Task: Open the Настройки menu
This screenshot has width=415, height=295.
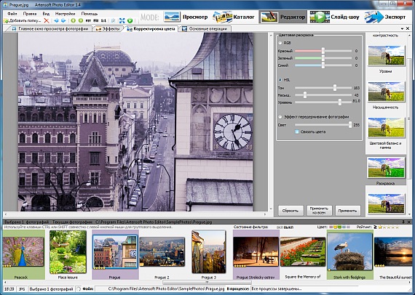Action: pyautogui.click(x=66, y=14)
